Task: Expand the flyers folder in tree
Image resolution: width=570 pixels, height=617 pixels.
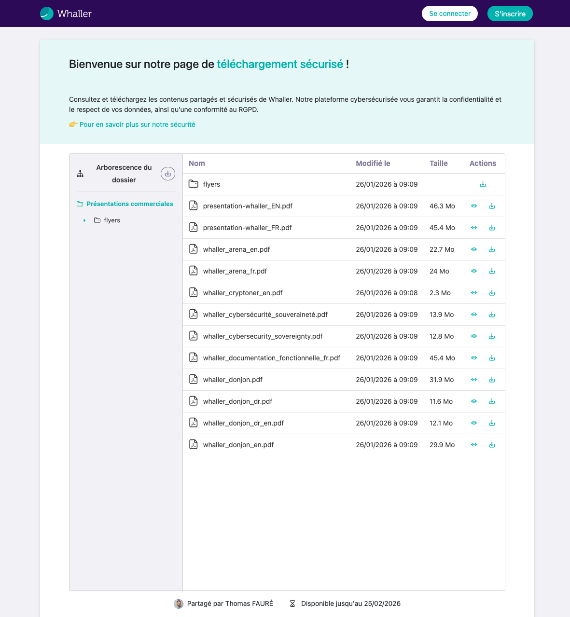Action: pos(84,220)
